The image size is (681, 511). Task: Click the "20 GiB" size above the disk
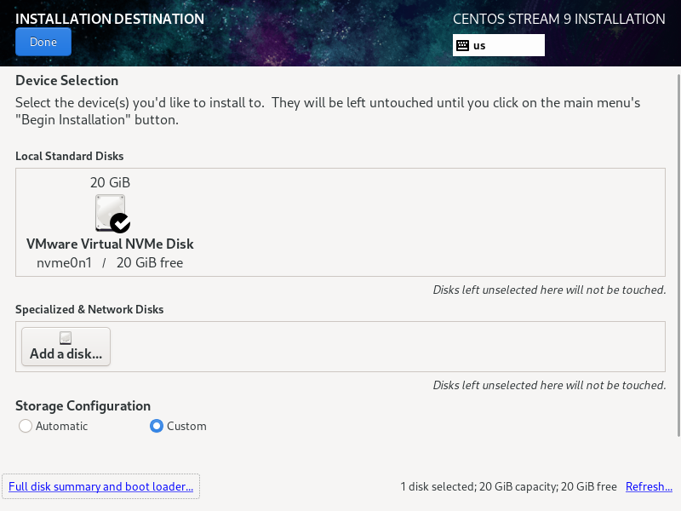(110, 182)
